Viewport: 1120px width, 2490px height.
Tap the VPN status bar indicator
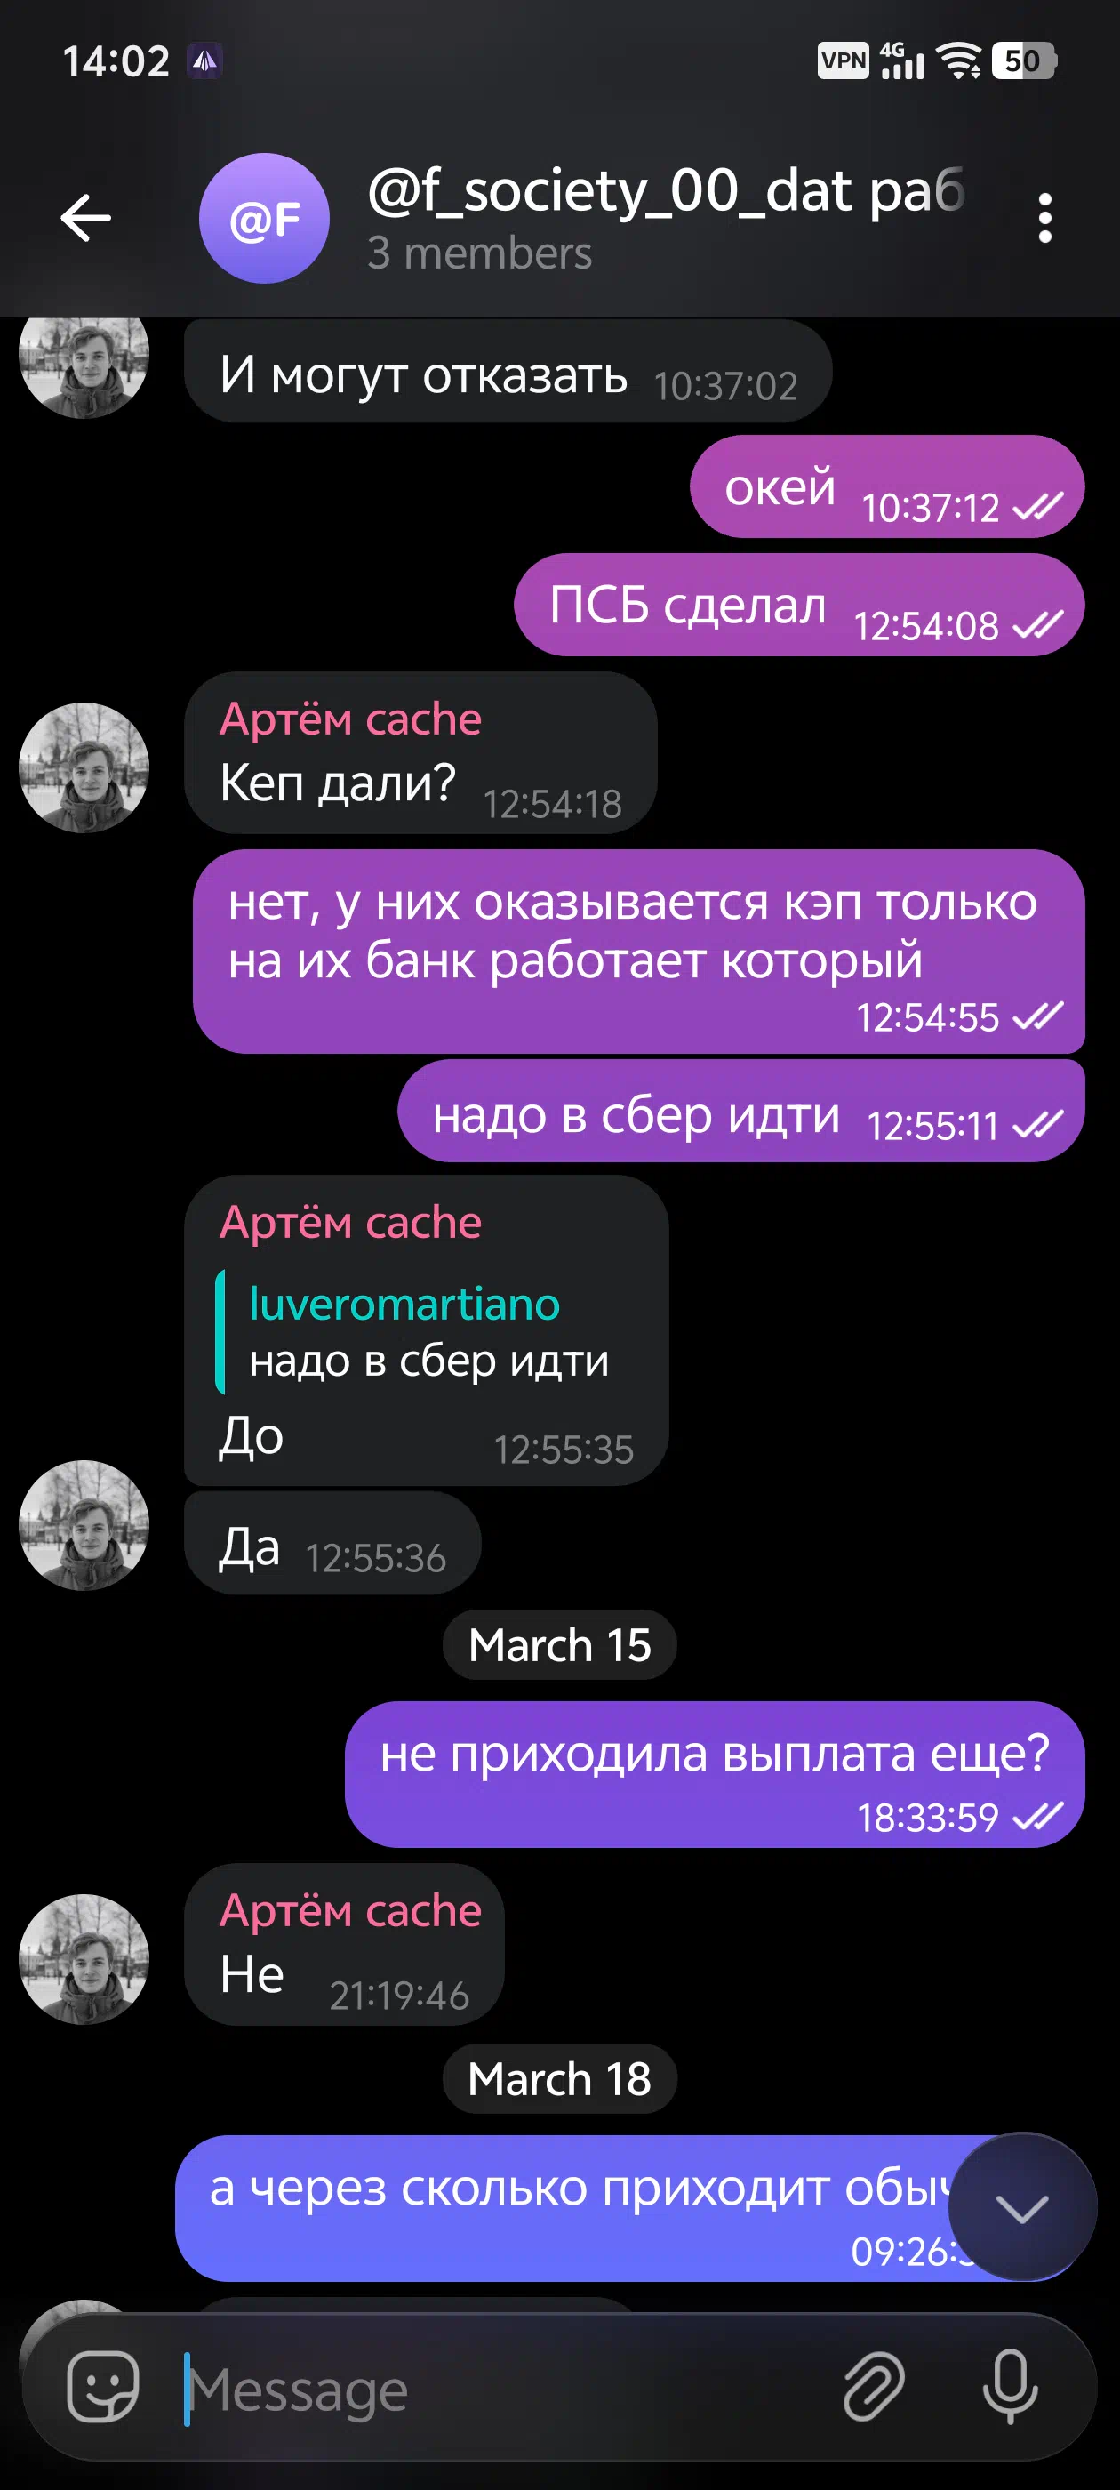coord(843,60)
